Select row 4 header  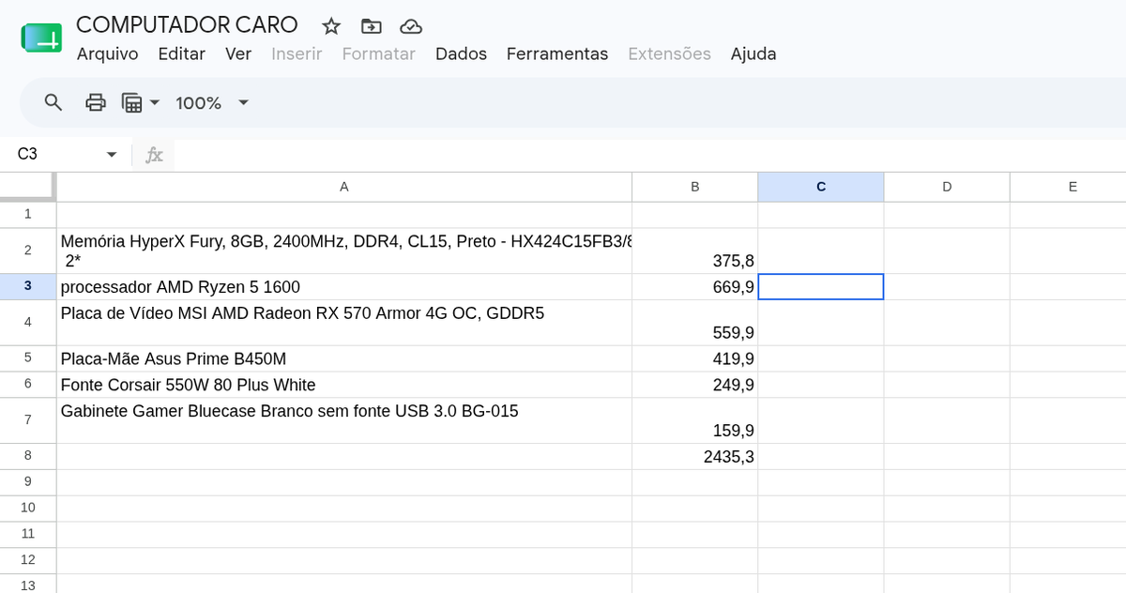click(x=28, y=323)
